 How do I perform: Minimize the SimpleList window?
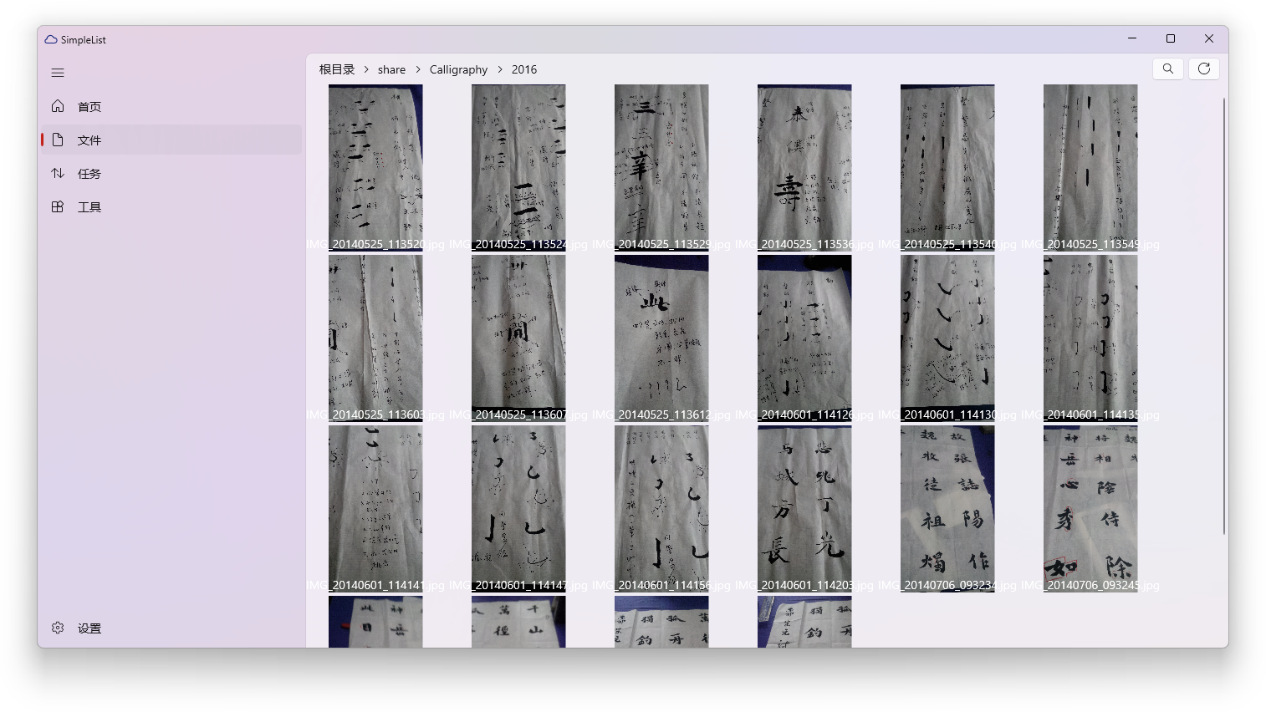[x=1132, y=38]
